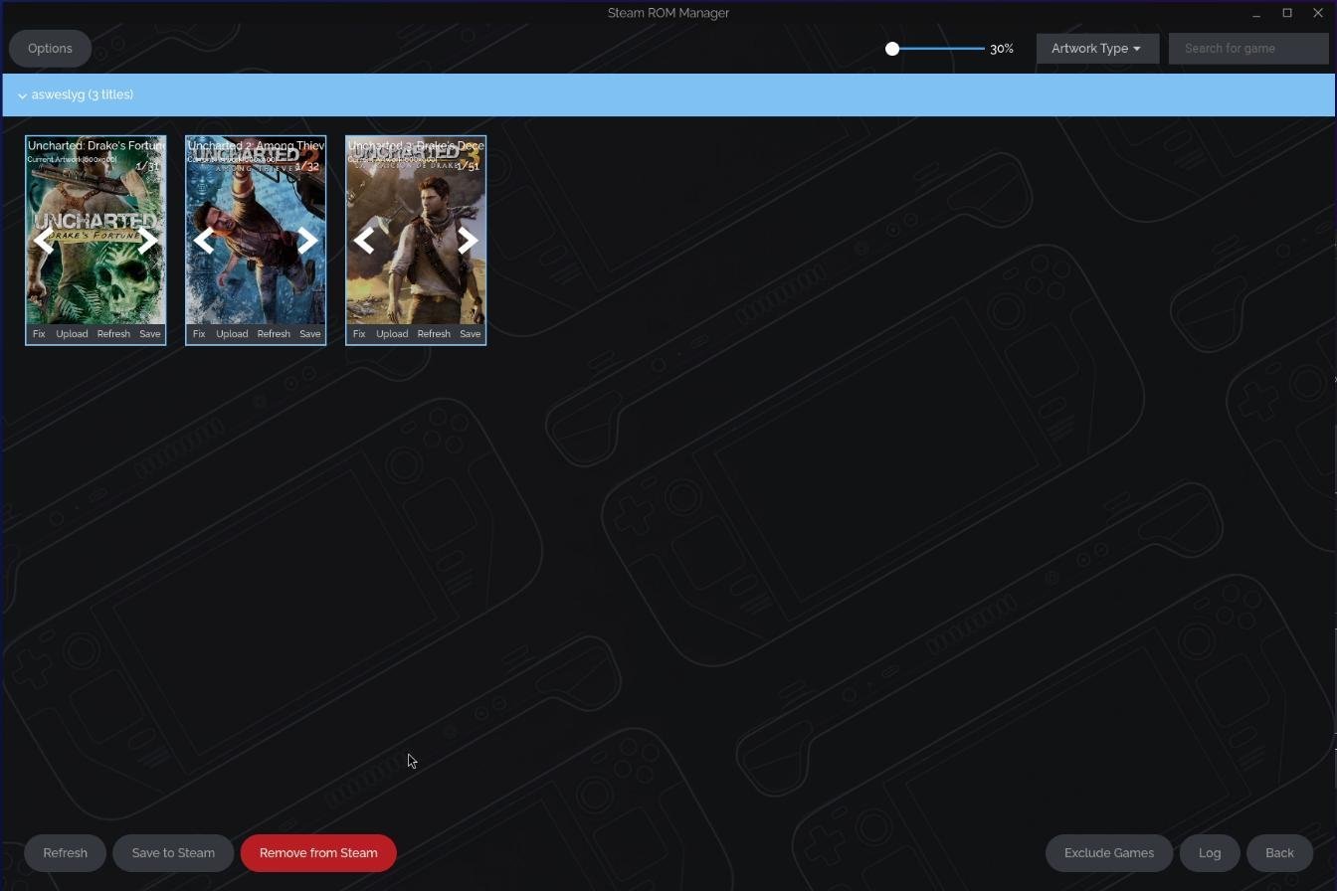1337x891 pixels.
Task: Close the Steam ROM Manager window
Action: (1318, 13)
